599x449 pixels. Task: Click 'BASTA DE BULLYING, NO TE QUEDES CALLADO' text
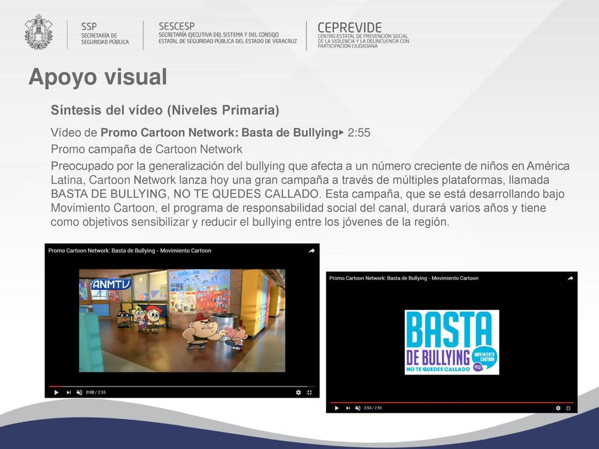[185, 194]
